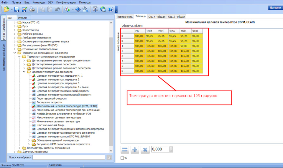Click the blue diamond info icon

point(78,9)
